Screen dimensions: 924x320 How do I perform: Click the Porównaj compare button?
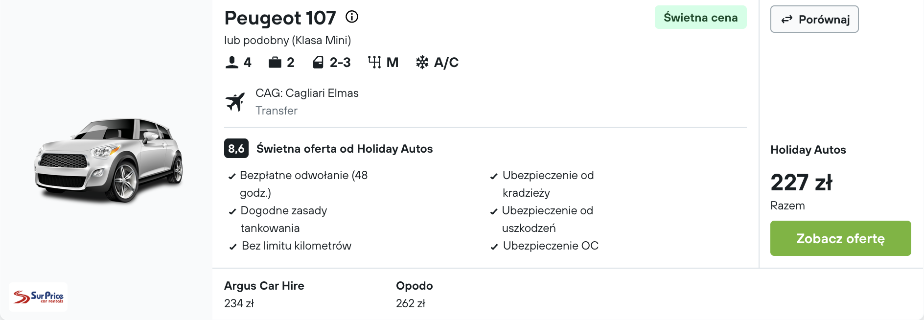point(814,20)
